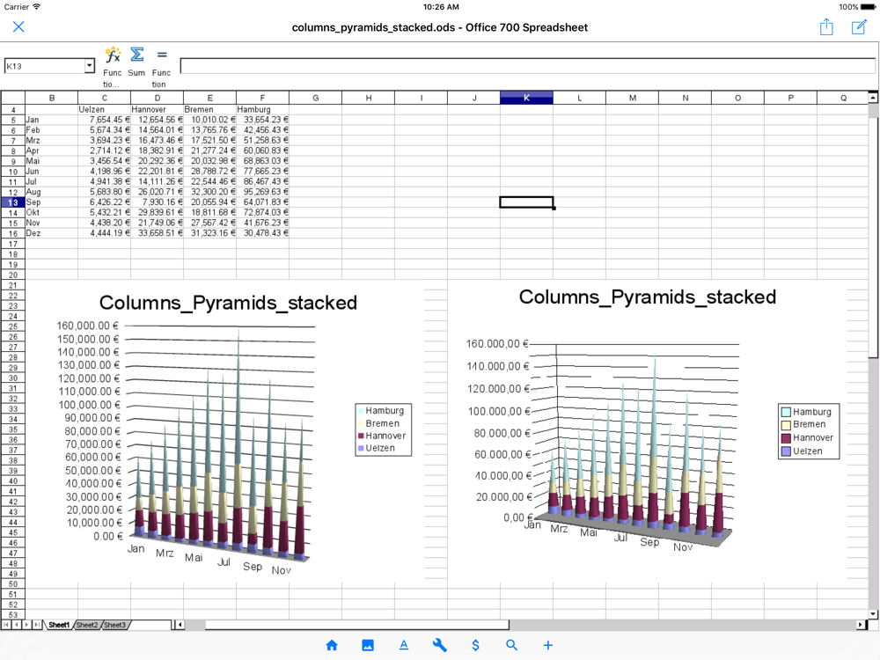This screenshot has width=880, height=660.
Task: Tap the dollar currency format icon
Action: coord(476,645)
